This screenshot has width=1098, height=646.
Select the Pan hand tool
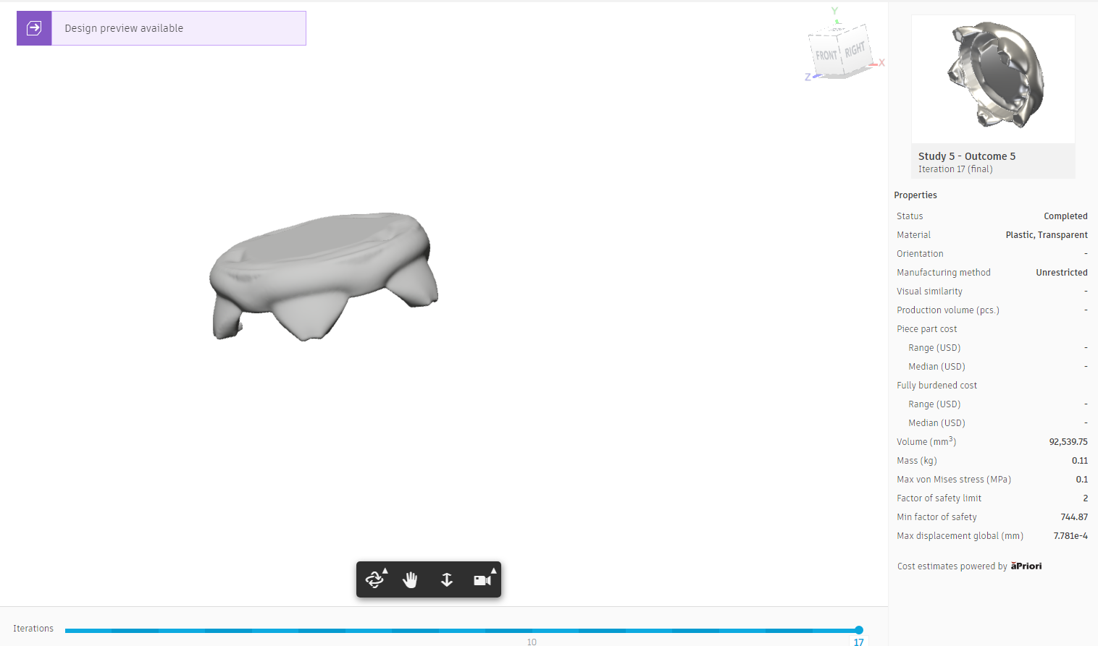pyautogui.click(x=410, y=580)
